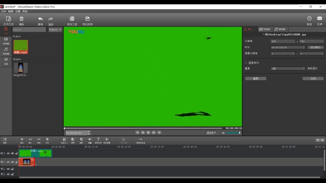Rewind the preview playback
The image size is (326, 183).
[143, 133]
